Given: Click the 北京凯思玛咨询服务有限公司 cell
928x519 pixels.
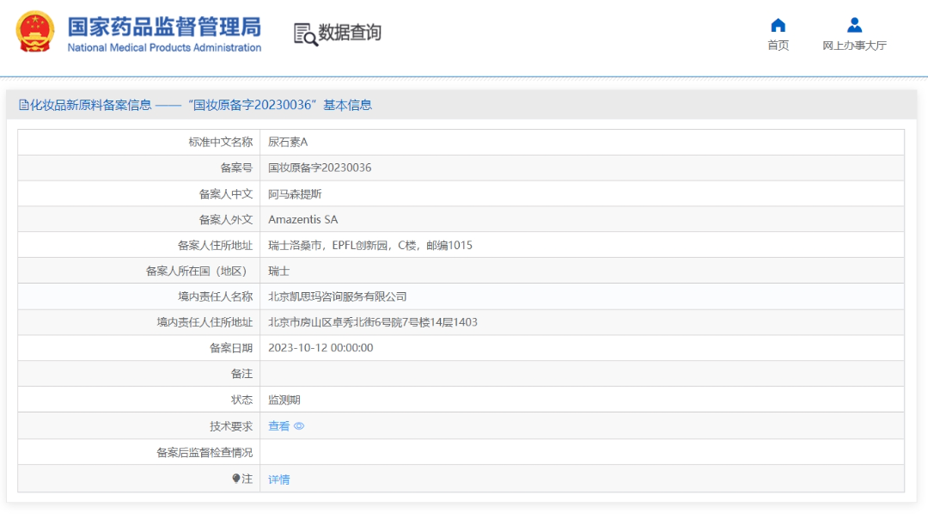Looking at the screenshot, I should 337,296.
